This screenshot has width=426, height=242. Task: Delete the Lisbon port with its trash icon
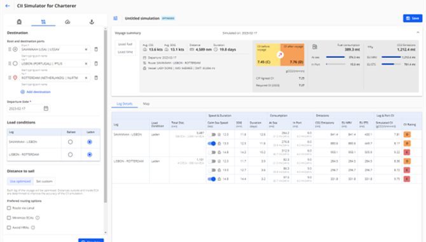point(96,64)
